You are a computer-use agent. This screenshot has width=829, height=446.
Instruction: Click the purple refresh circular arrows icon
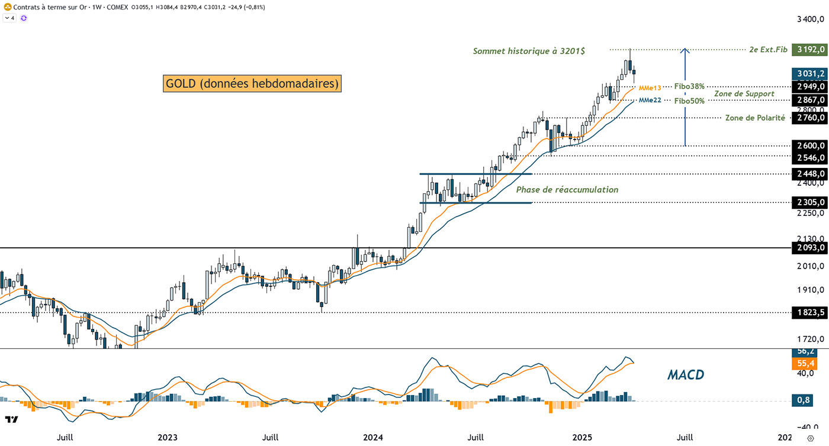24,18
